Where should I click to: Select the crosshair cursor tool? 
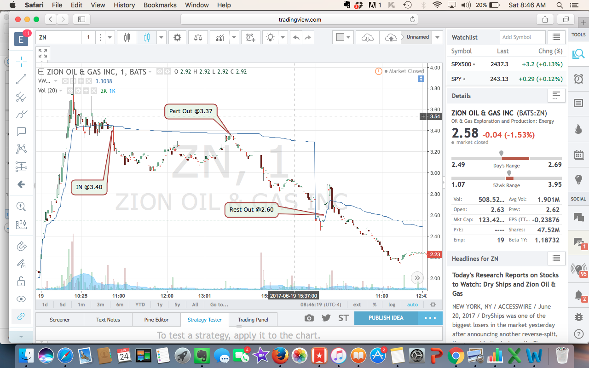[21, 62]
